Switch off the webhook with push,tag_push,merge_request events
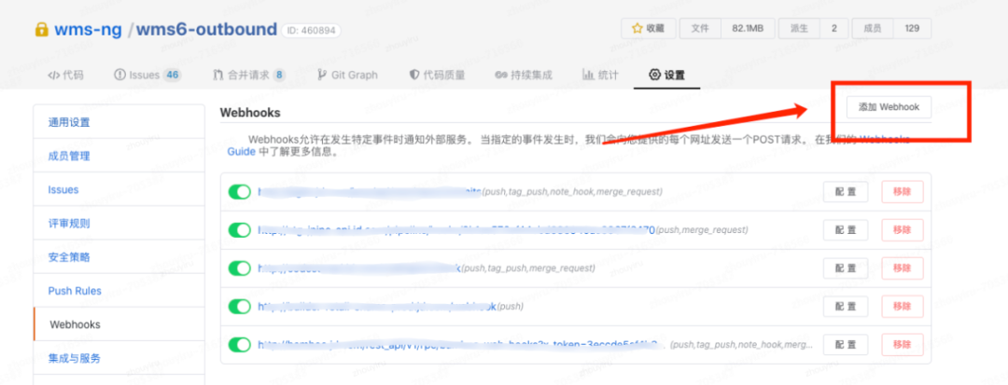Image resolution: width=1008 pixels, height=385 pixels. [240, 268]
